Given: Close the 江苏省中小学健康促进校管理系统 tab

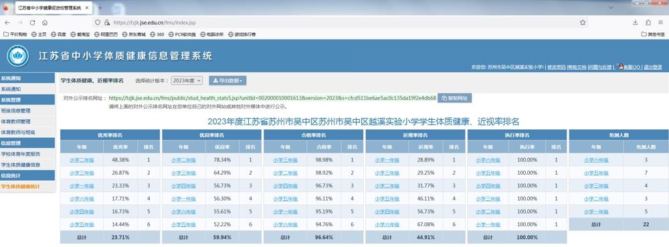Looking at the screenshot, I should [87, 8].
